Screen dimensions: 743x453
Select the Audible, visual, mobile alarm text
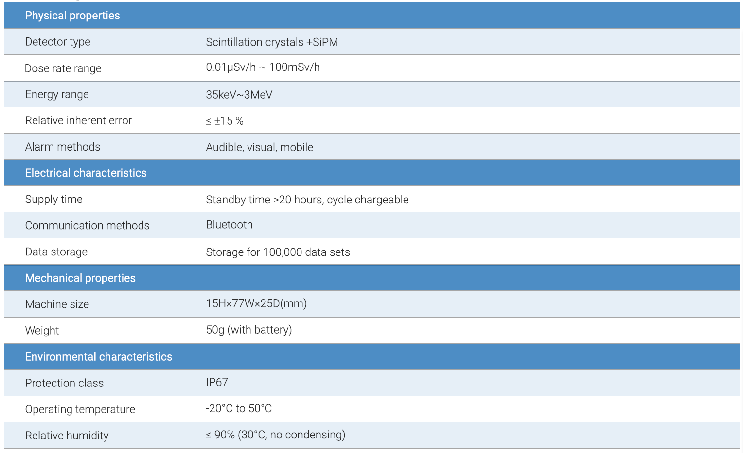[x=259, y=147]
